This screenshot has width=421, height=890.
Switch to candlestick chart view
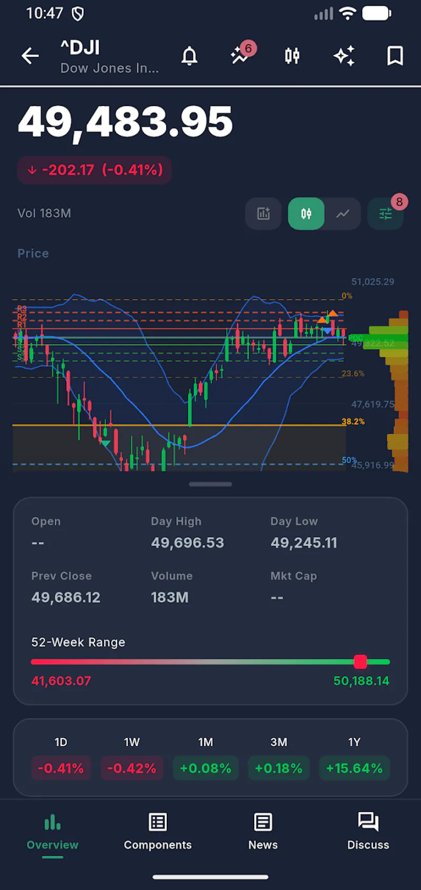(306, 213)
